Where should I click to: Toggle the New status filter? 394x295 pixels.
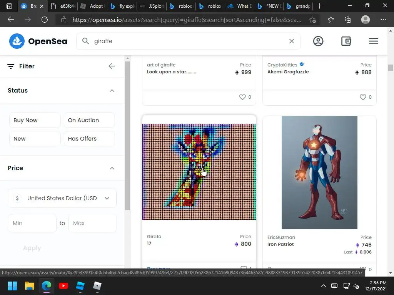(x=35, y=139)
